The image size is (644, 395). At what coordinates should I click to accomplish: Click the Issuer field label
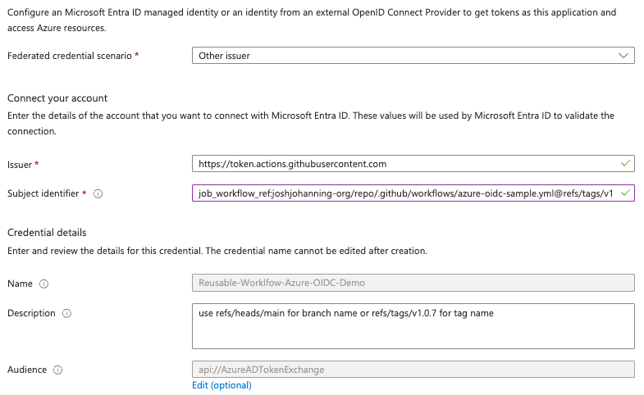pos(20,165)
